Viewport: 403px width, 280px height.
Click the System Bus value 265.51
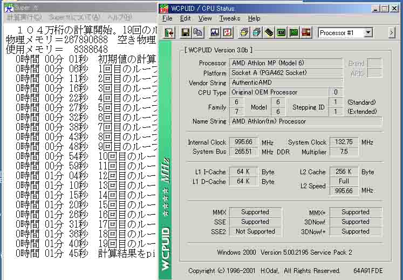(243, 152)
